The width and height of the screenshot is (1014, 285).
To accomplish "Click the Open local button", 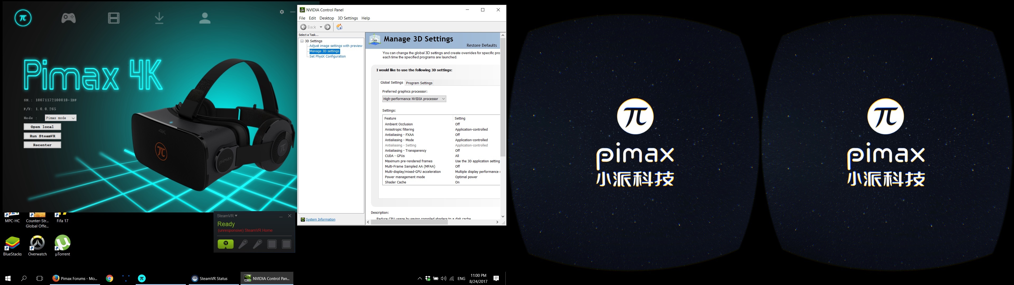I will coord(42,127).
